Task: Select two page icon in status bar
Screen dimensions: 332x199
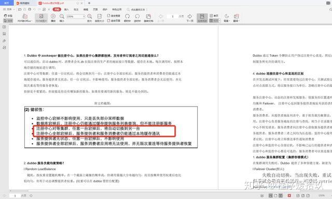Action: (281, 196)
